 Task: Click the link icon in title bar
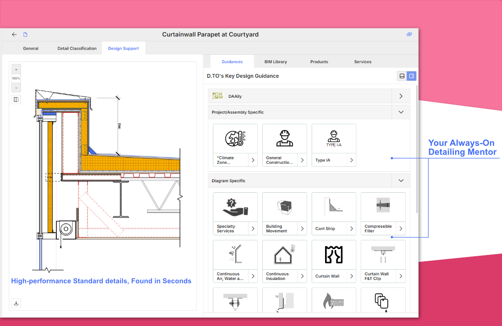pyautogui.click(x=409, y=35)
